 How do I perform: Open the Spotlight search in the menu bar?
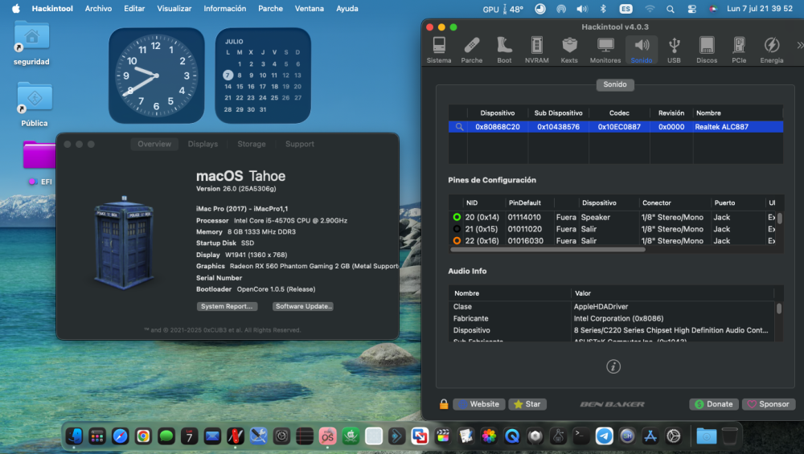tap(671, 9)
